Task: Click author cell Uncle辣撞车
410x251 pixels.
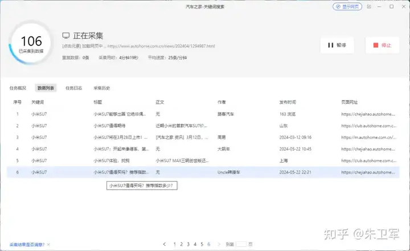Action: coord(228,172)
